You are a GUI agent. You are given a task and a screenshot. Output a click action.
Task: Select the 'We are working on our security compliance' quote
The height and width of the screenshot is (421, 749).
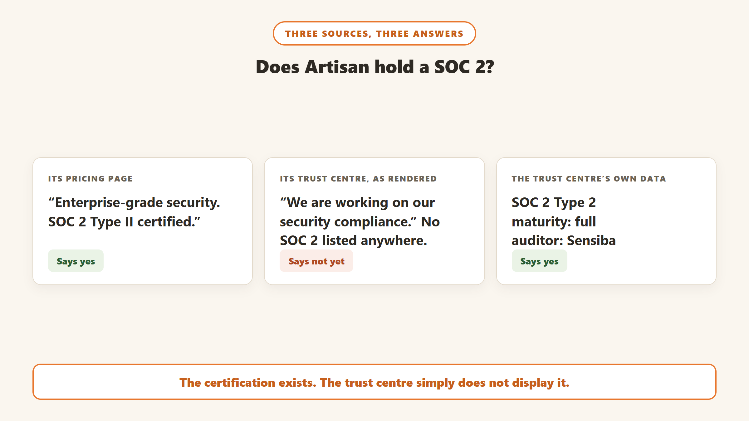(x=357, y=212)
